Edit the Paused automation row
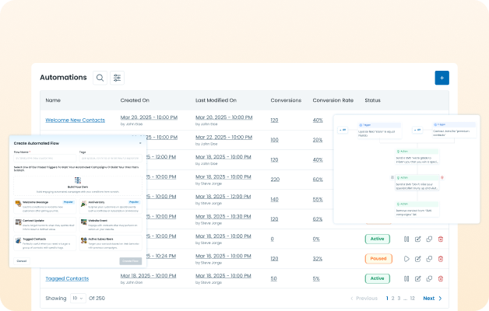The width and height of the screenshot is (489, 311). point(418,258)
